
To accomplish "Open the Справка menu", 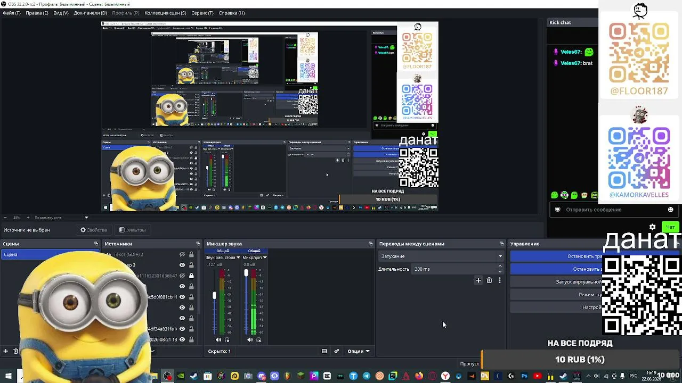I will 232,13.
